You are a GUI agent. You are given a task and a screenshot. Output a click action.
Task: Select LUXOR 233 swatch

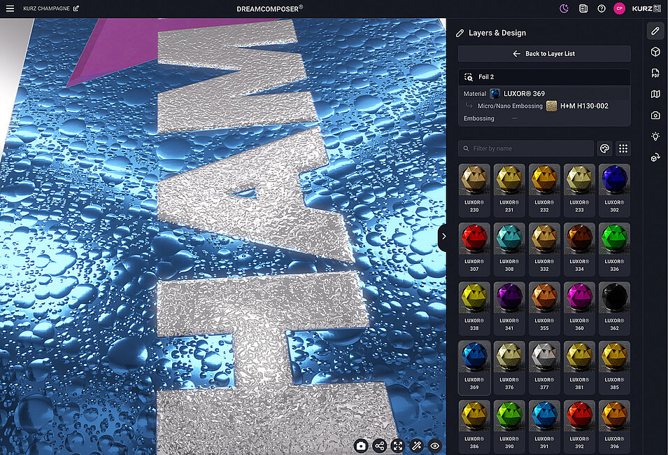[x=579, y=190]
